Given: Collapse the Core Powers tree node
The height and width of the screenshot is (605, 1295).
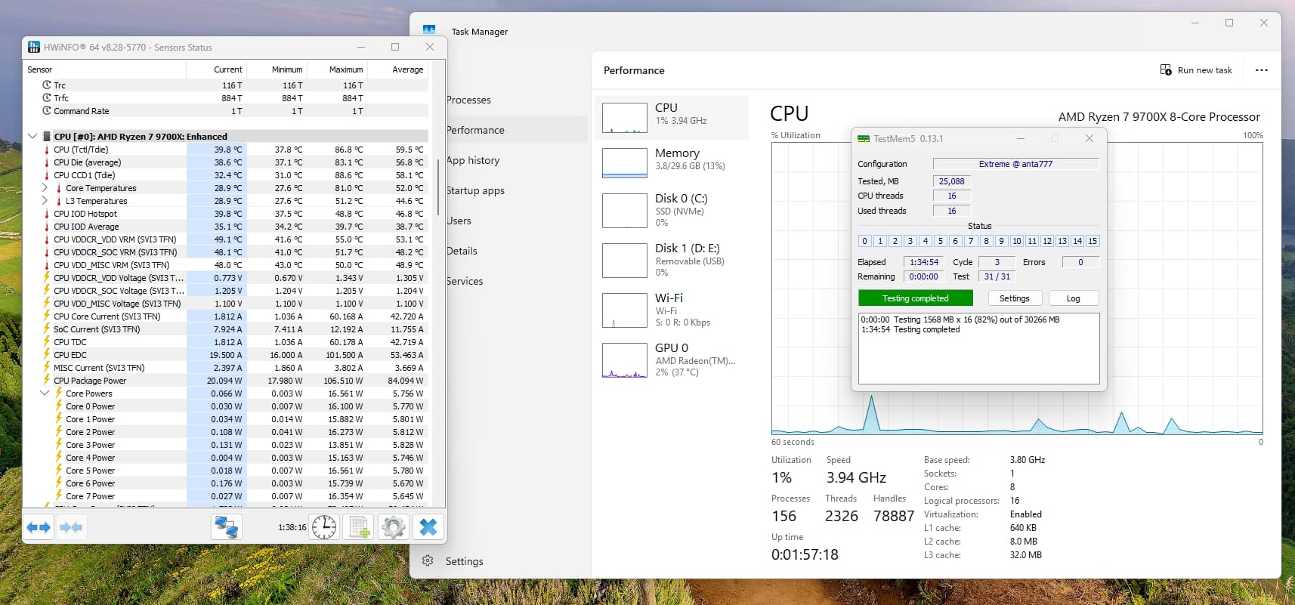Looking at the screenshot, I should [45, 394].
